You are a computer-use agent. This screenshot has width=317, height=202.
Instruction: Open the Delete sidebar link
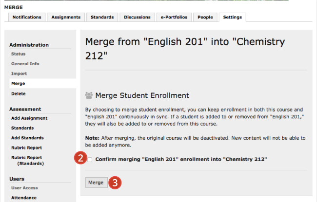click(19, 93)
